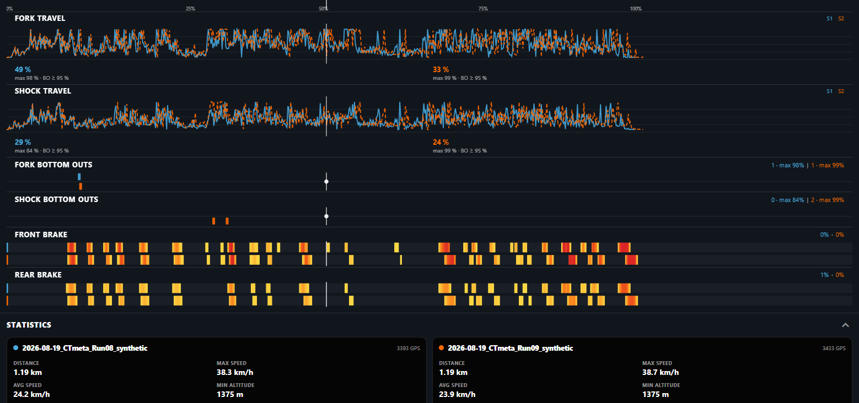This screenshot has height=403, width=859.
Task: Click the orange dot beside Run09 title
Action: coord(442,348)
